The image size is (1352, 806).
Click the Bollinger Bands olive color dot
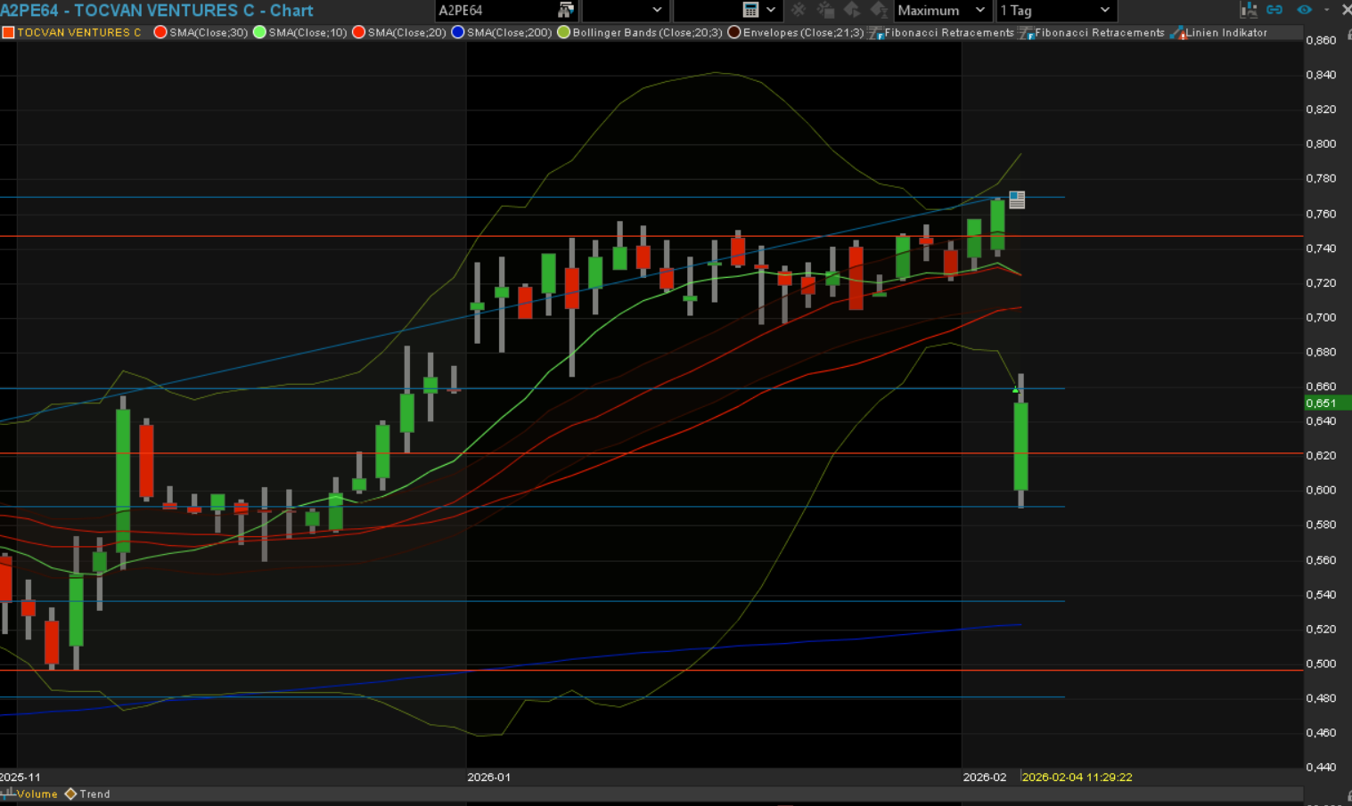[563, 32]
